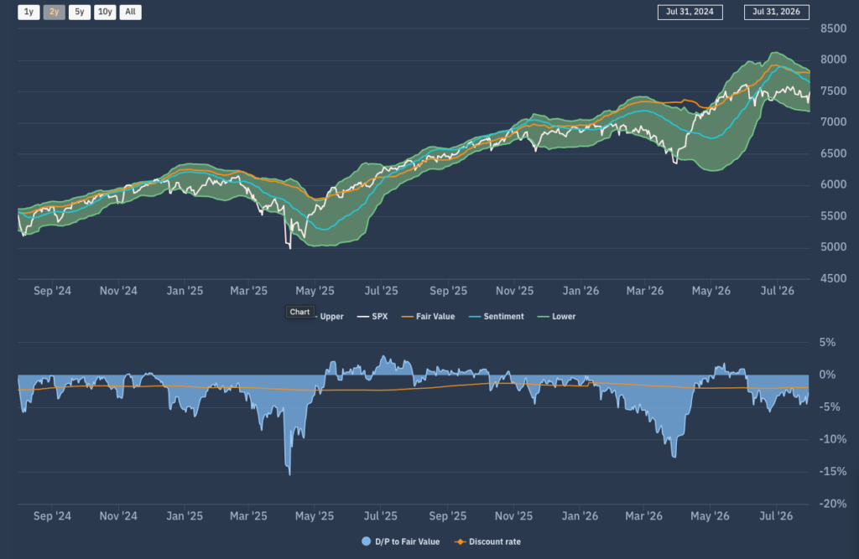Screen dimensions: 859x559
Task: Toggle the SPX series in legend
Action: click(372, 317)
